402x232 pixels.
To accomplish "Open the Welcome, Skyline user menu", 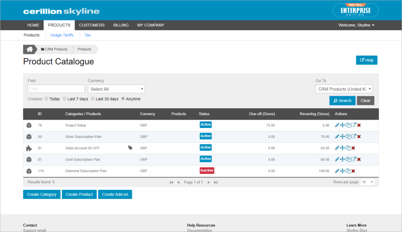I will (356, 25).
